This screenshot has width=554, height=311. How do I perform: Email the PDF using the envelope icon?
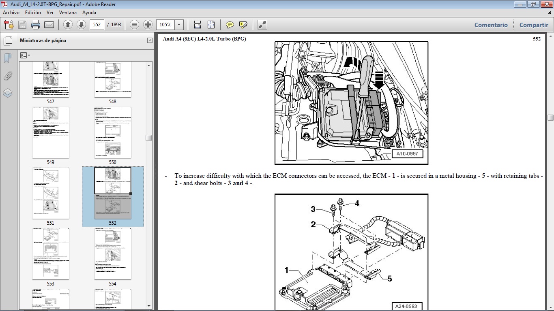point(49,24)
